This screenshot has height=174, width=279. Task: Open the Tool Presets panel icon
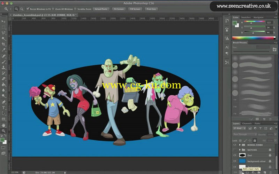(227, 62)
